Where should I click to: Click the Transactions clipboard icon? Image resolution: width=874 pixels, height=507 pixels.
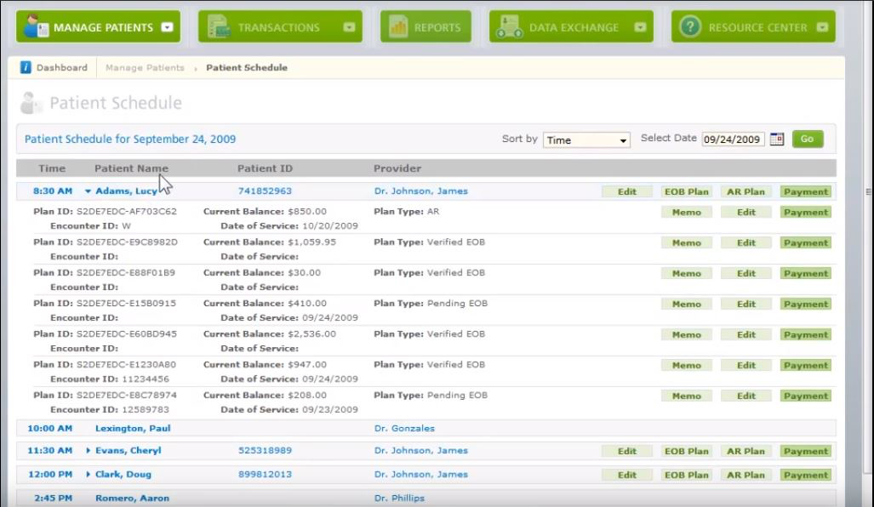[x=220, y=26]
